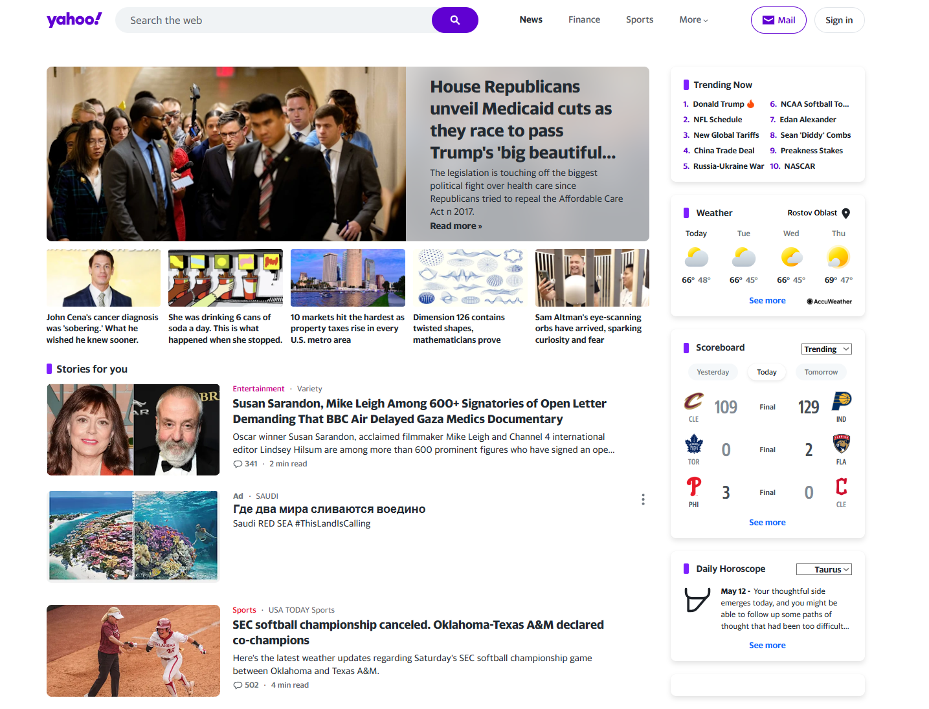
Task: Go to the News section
Action: (531, 19)
